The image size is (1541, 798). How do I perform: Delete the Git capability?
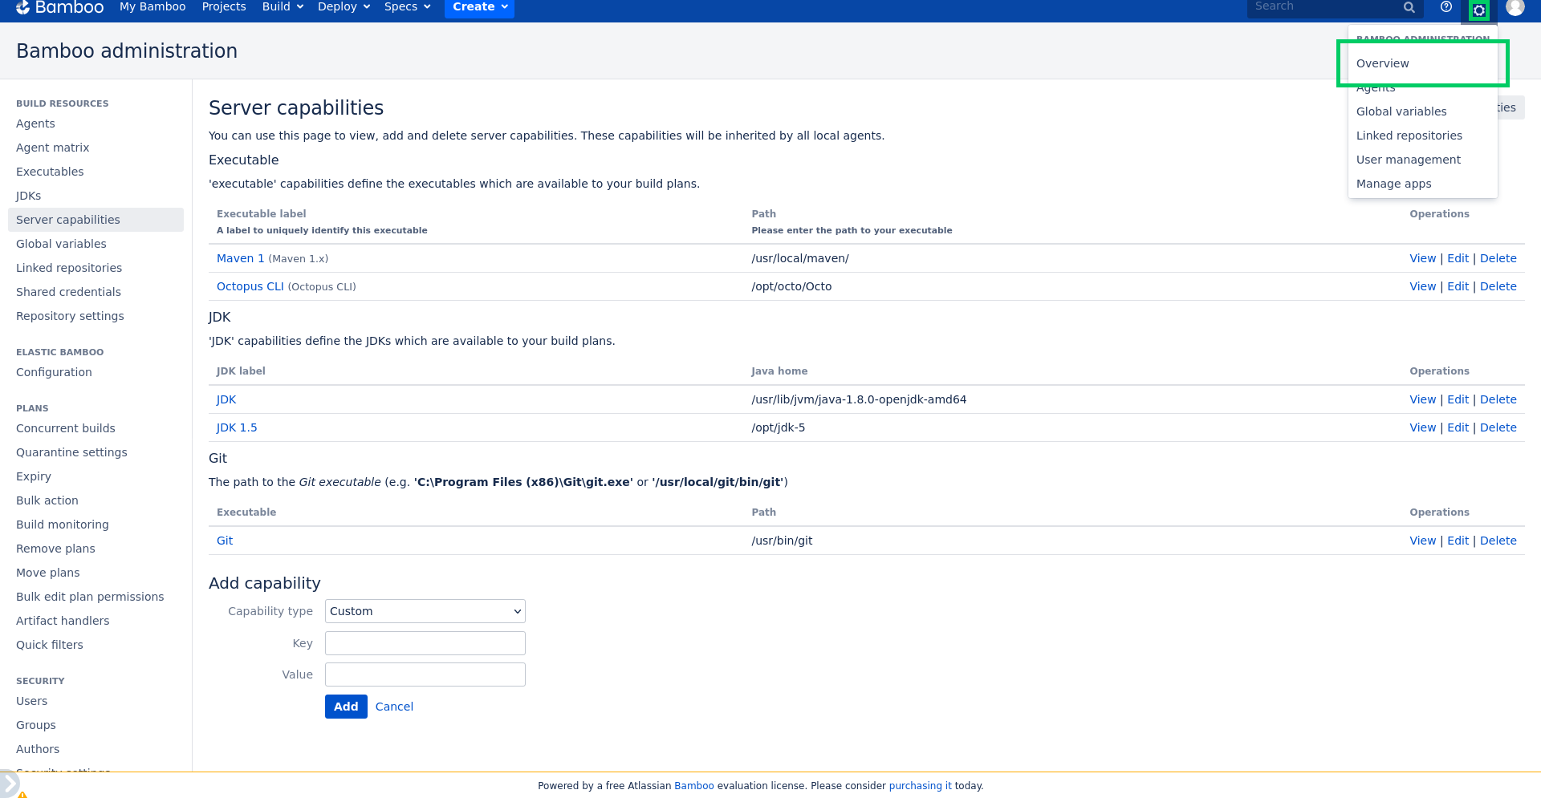(1498, 541)
